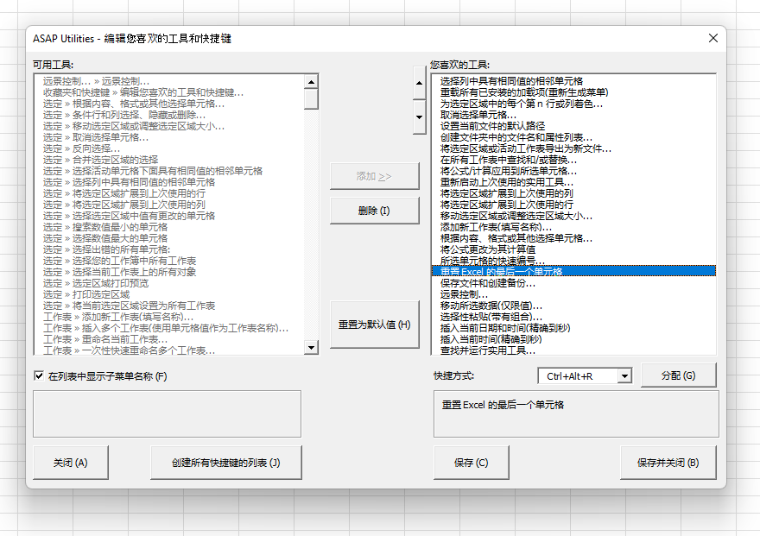The width and height of the screenshot is (760, 536).
Task: Open the Ctrl+Alt+R shortcut dropdown
Action: 624,375
